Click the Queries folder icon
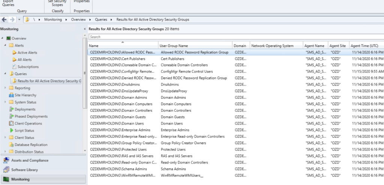Viewport: 384px width, 185px height. 11,74
